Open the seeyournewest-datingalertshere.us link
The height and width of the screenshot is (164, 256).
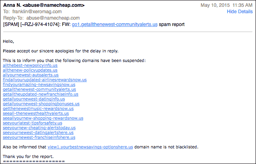point(38,132)
